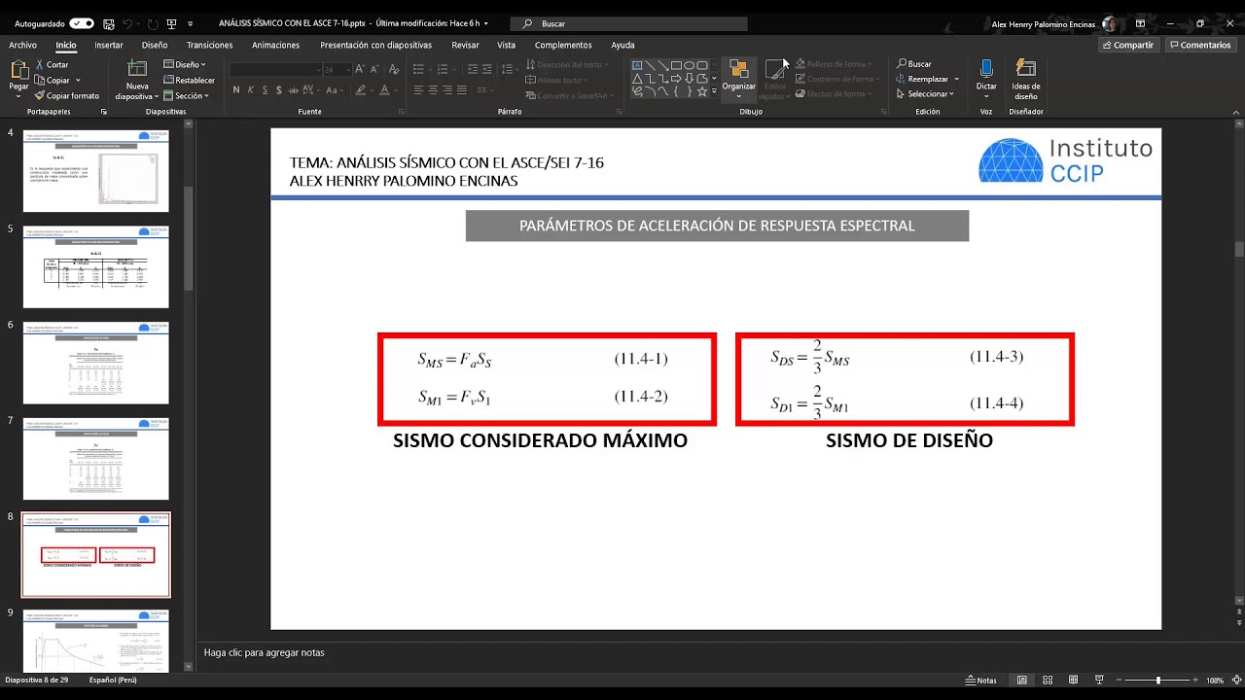This screenshot has width=1245, height=700.
Task: Click the Cortar scissors button
Action: (52, 65)
